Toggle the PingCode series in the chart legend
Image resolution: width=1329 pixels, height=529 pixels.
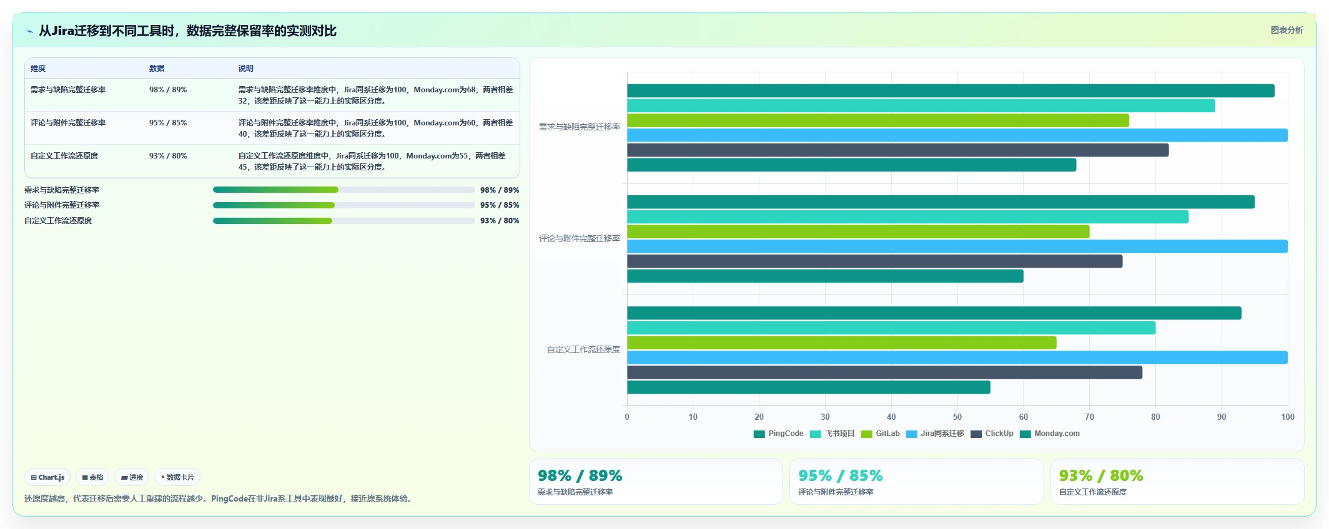tap(778, 434)
